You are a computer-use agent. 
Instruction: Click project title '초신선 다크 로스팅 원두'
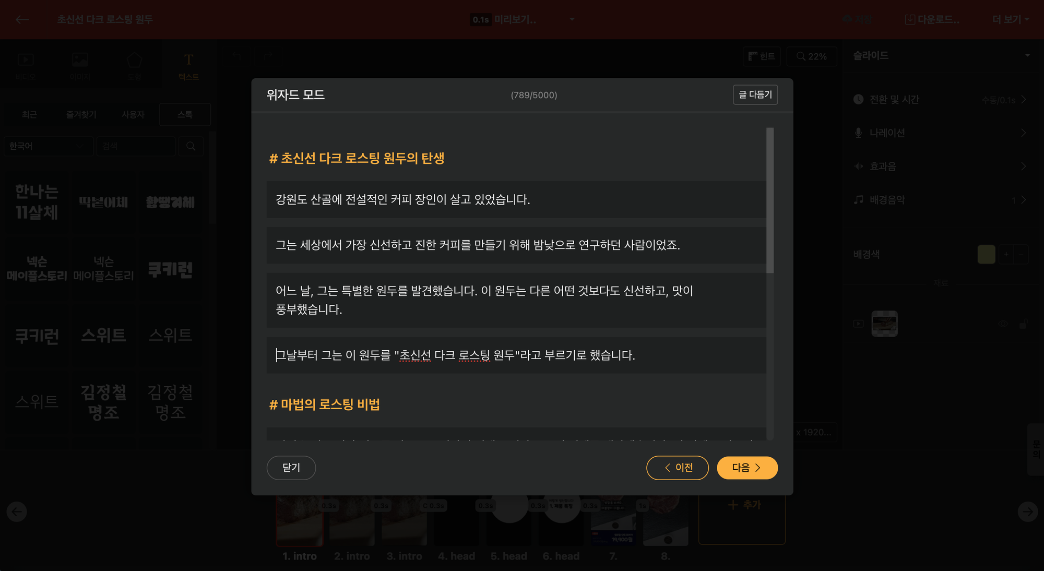tap(104, 19)
